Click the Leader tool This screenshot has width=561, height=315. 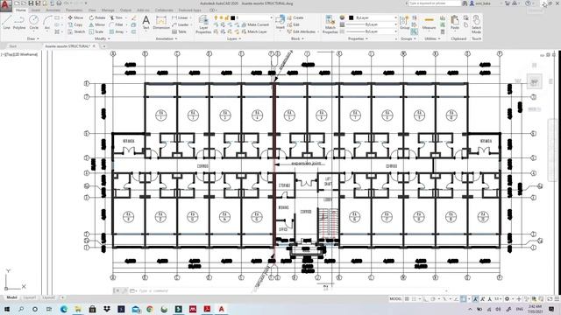pos(181,24)
